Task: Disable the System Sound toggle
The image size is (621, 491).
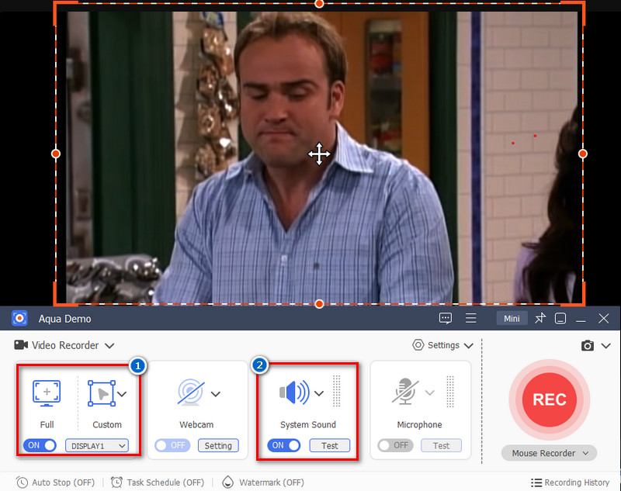Action: coord(285,445)
